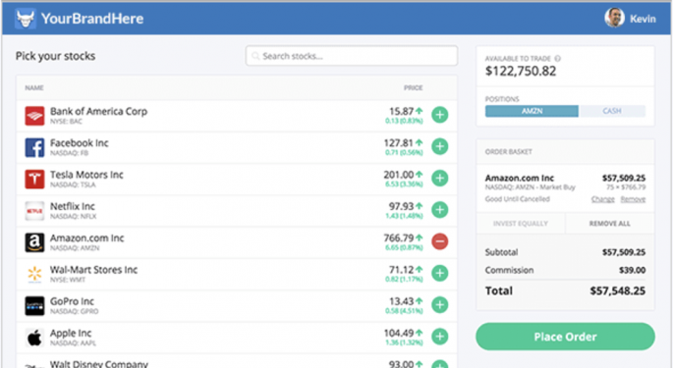Select Facebook Inc stock name
Image resolution: width=673 pixels, height=368 pixels.
80,143
